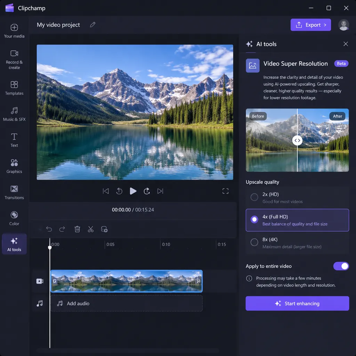Open Your media panel

14,31
